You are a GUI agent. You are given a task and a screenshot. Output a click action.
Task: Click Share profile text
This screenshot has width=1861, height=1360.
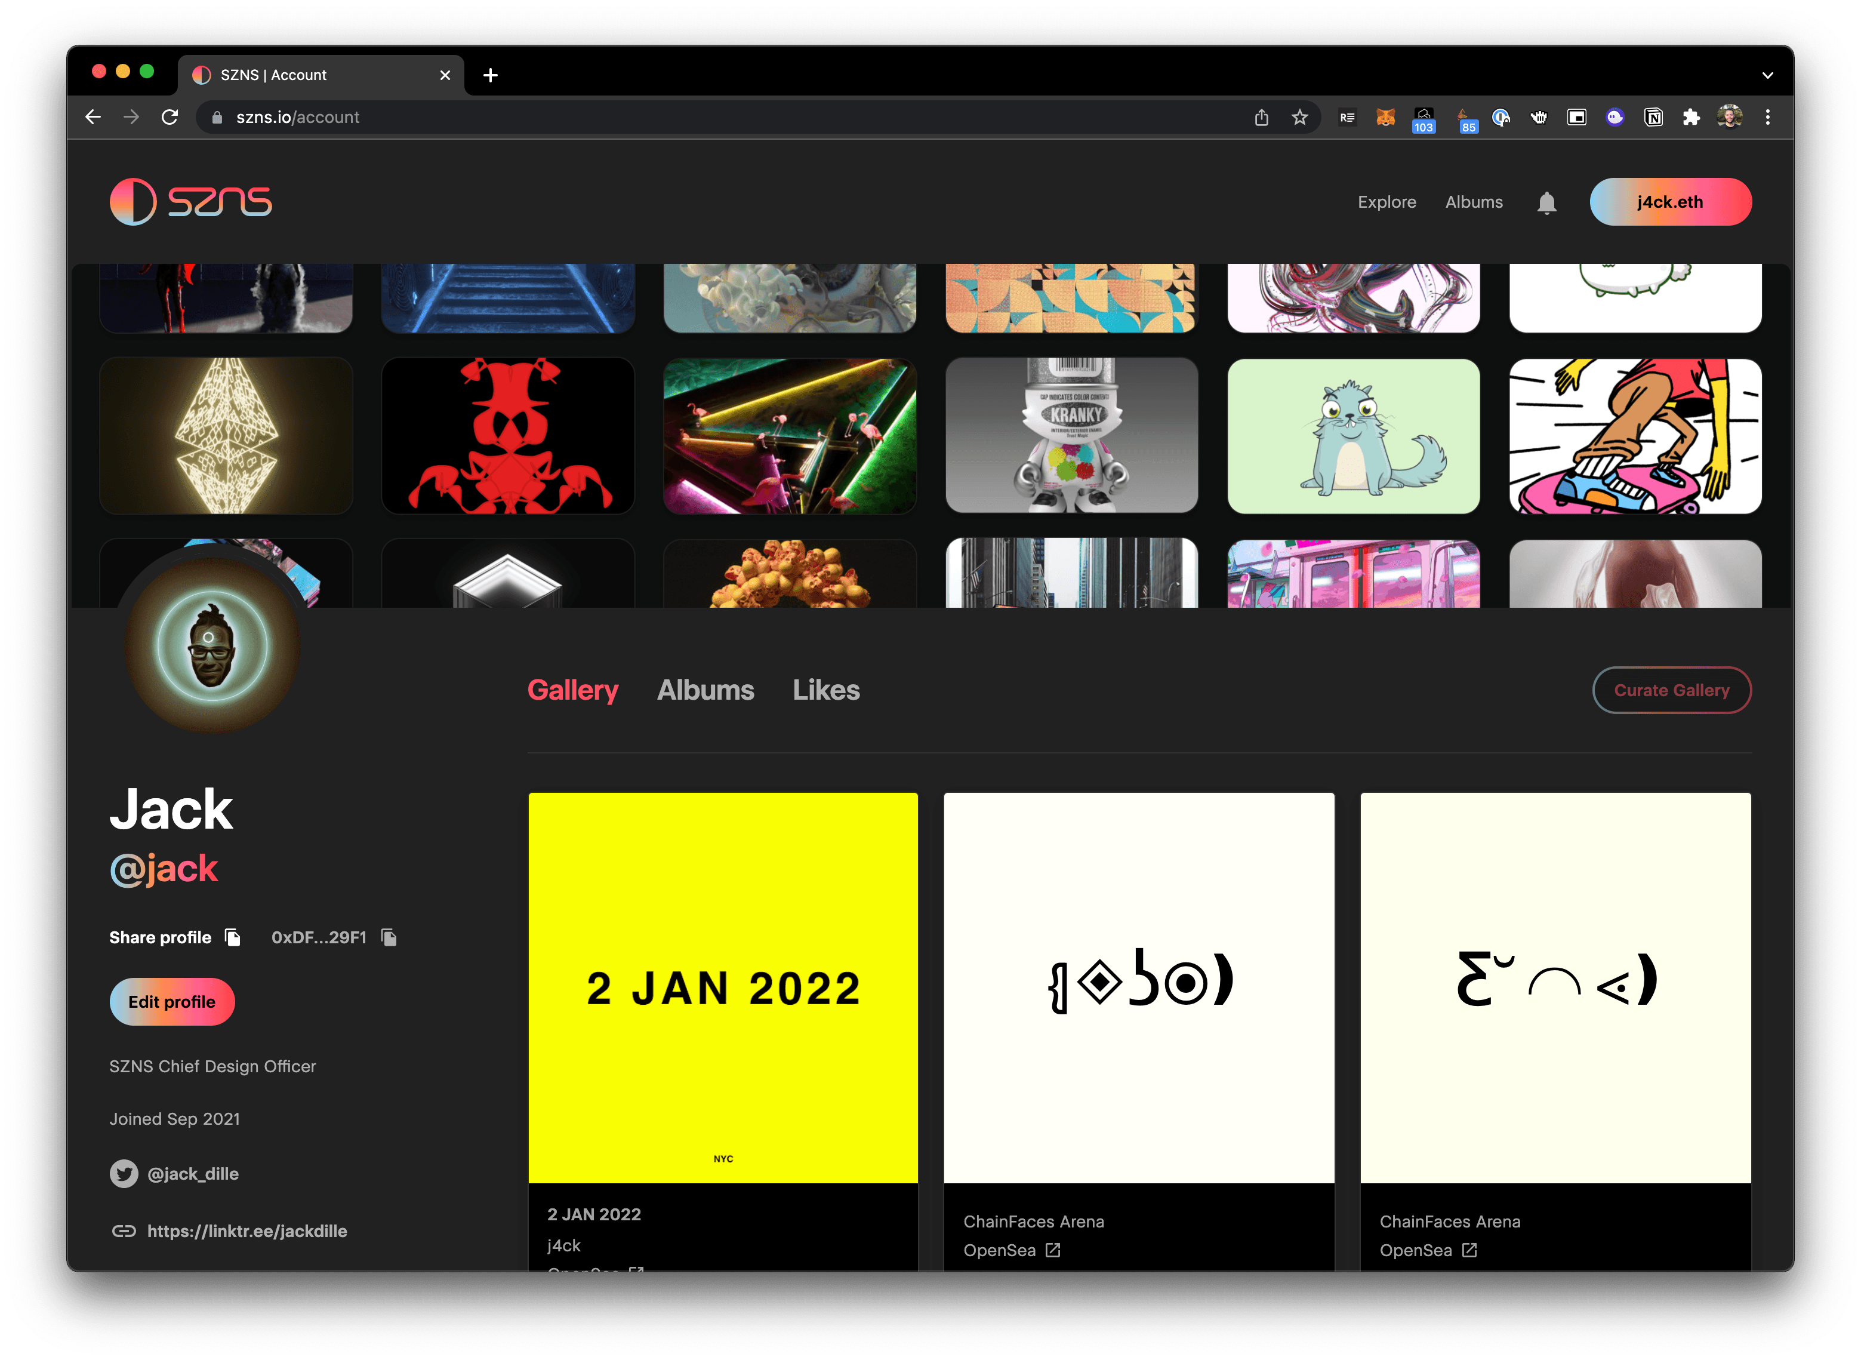161,938
